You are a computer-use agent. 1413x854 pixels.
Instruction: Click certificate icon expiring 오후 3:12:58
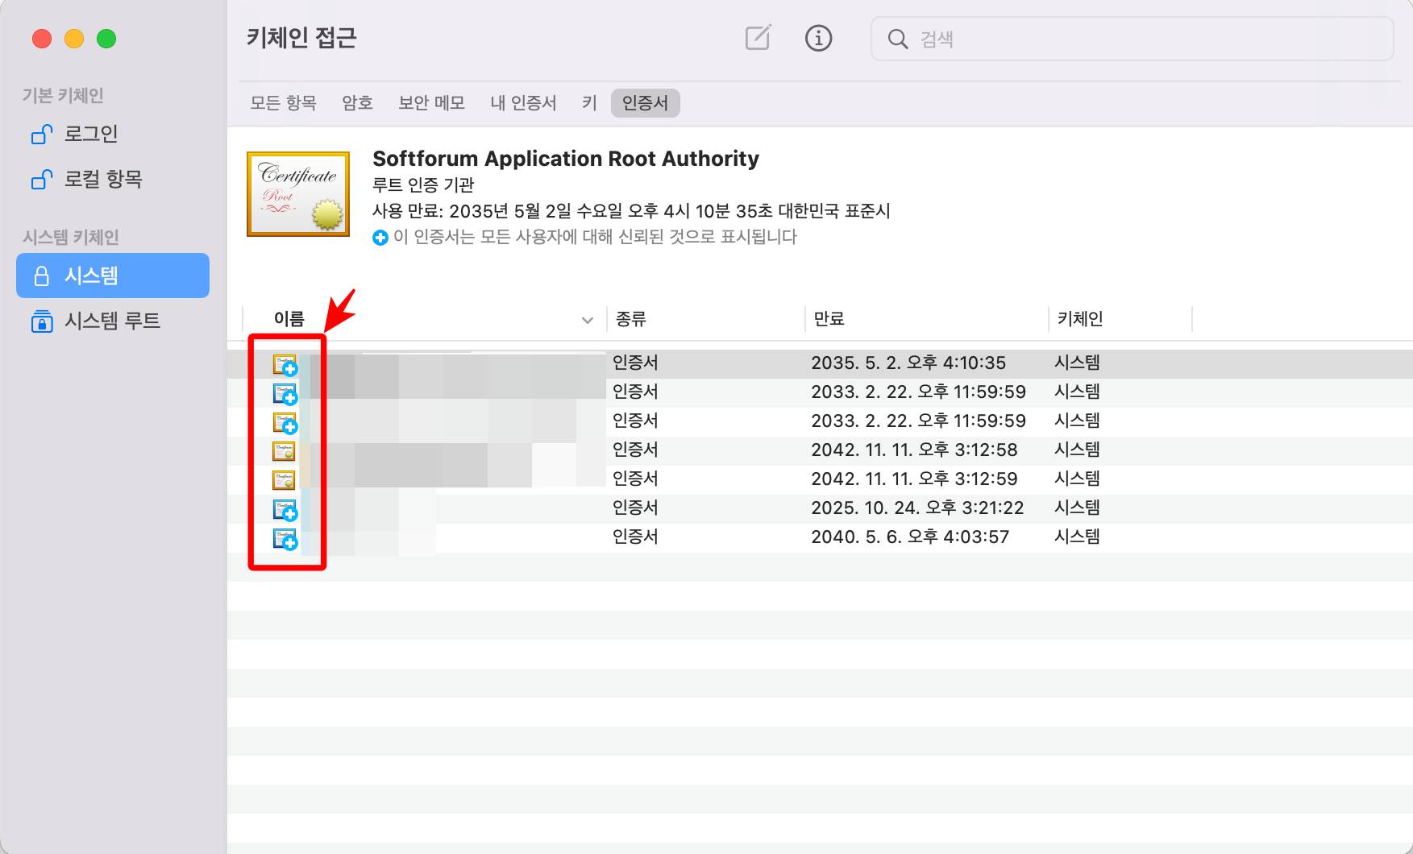click(284, 450)
